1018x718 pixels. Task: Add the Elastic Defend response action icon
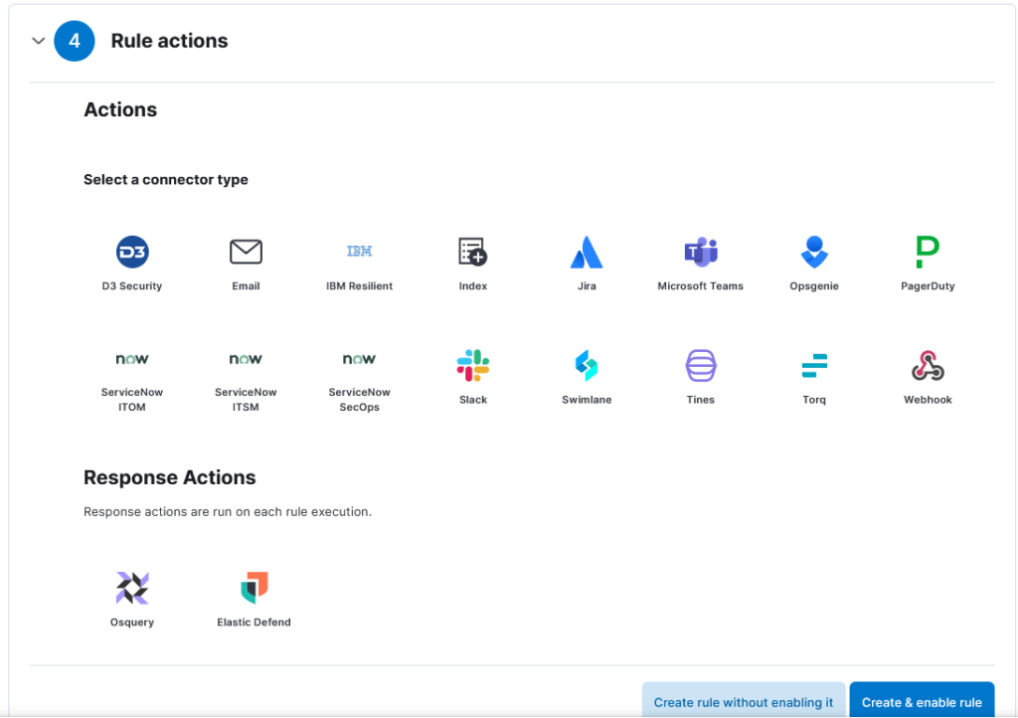254,588
